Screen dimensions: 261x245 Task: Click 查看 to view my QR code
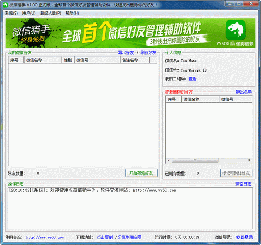193,79
